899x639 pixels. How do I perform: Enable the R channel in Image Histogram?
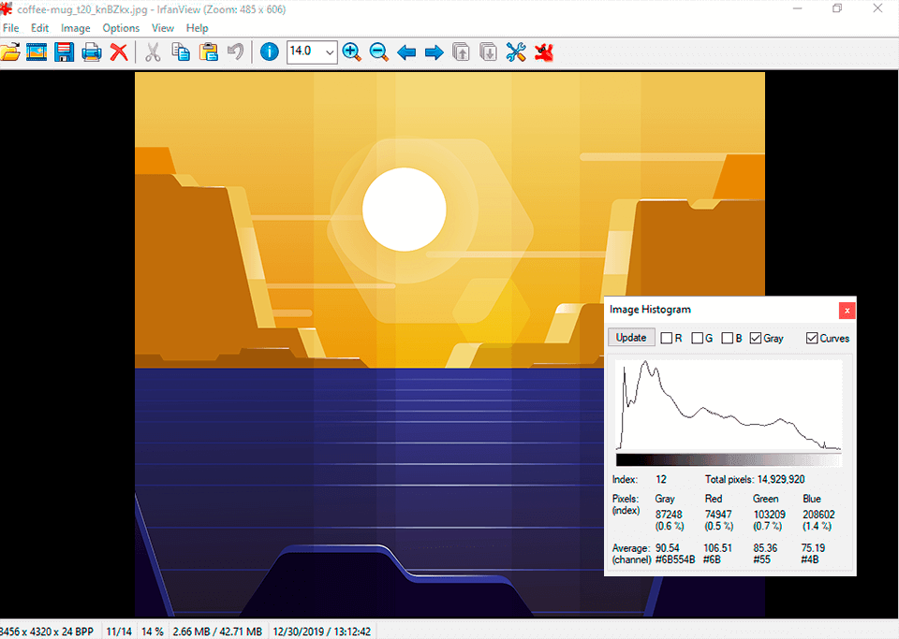click(x=664, y=338)
